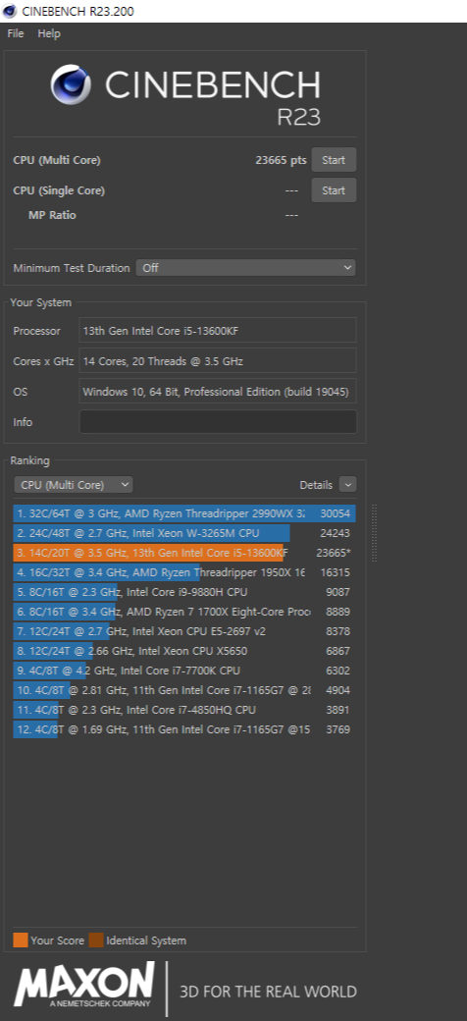Select ranking row i7-1165G7 at 2.81 GHz
467x1021 pixels.
tap(184, 689)
